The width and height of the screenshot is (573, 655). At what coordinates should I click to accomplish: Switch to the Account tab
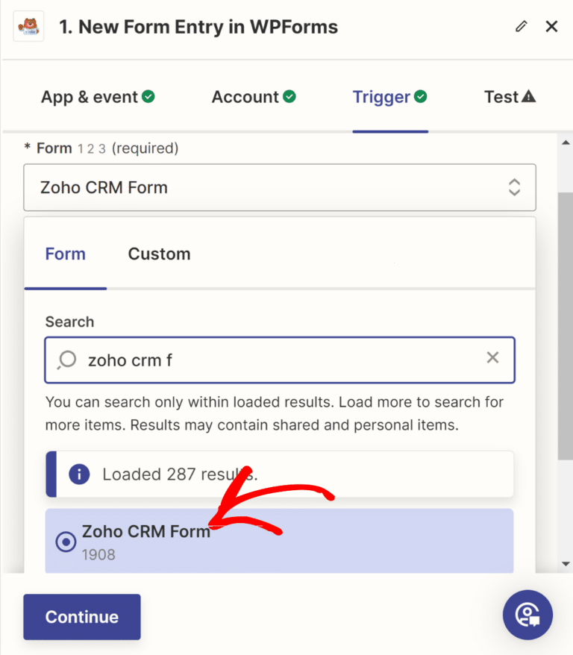click(245, 96)
